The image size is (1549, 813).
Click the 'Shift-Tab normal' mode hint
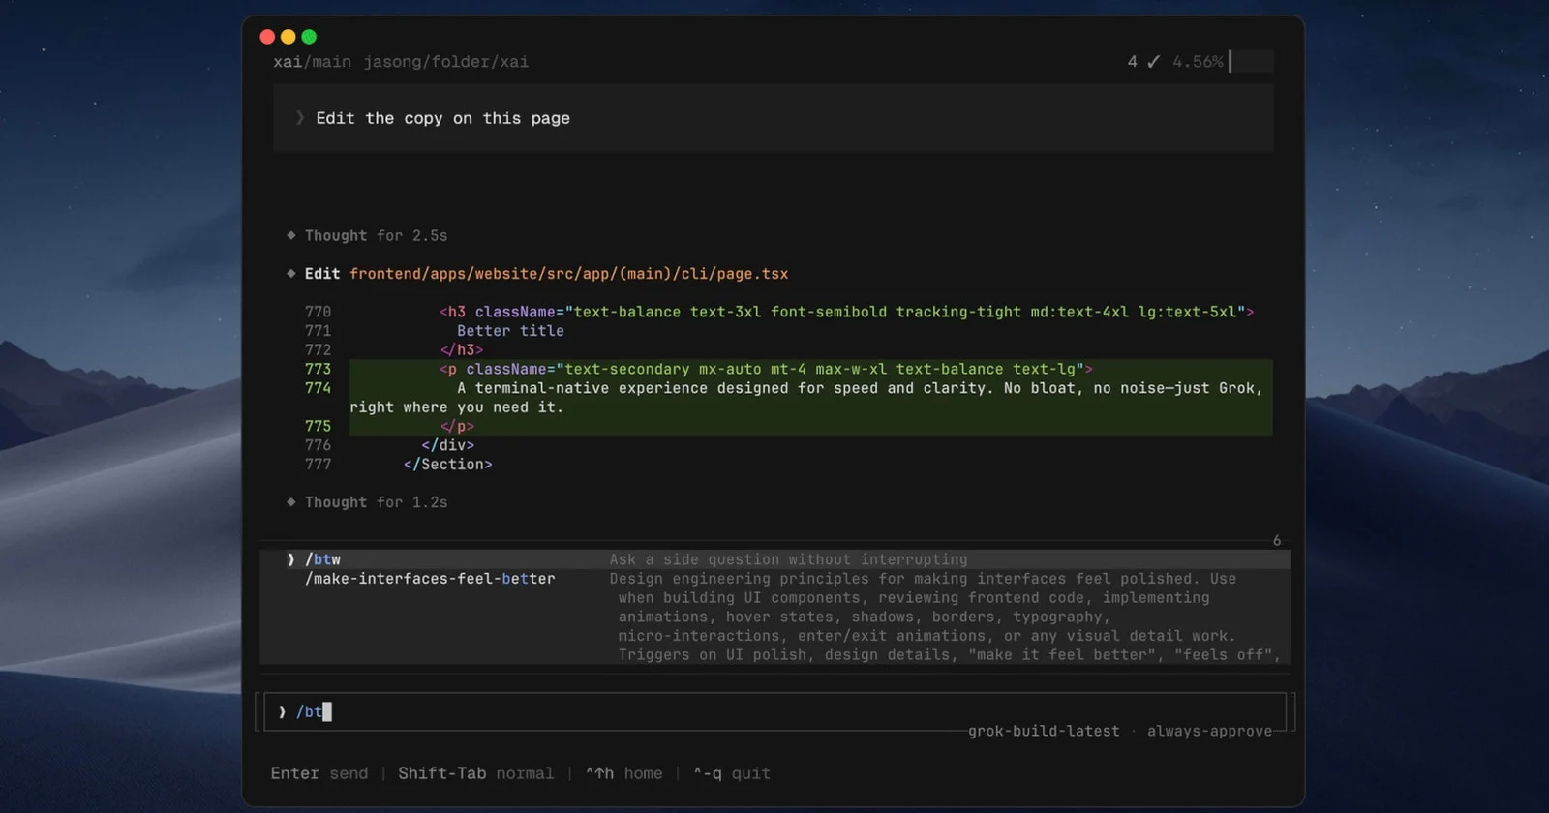tap(475, 773)
